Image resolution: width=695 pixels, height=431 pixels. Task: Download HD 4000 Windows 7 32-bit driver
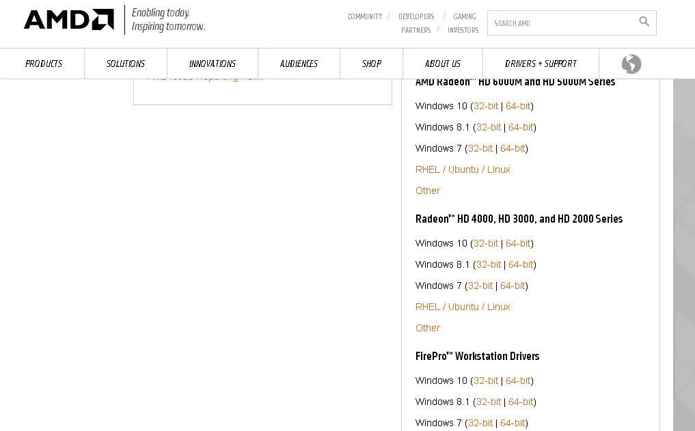[480, 286]
